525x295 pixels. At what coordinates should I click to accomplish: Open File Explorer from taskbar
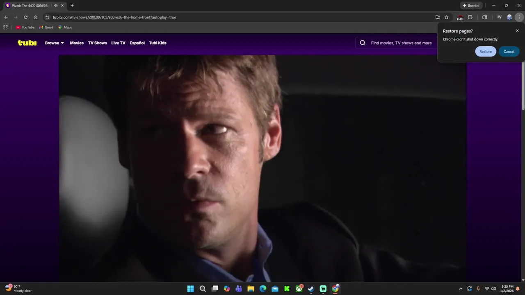click(x=251, y=288)
